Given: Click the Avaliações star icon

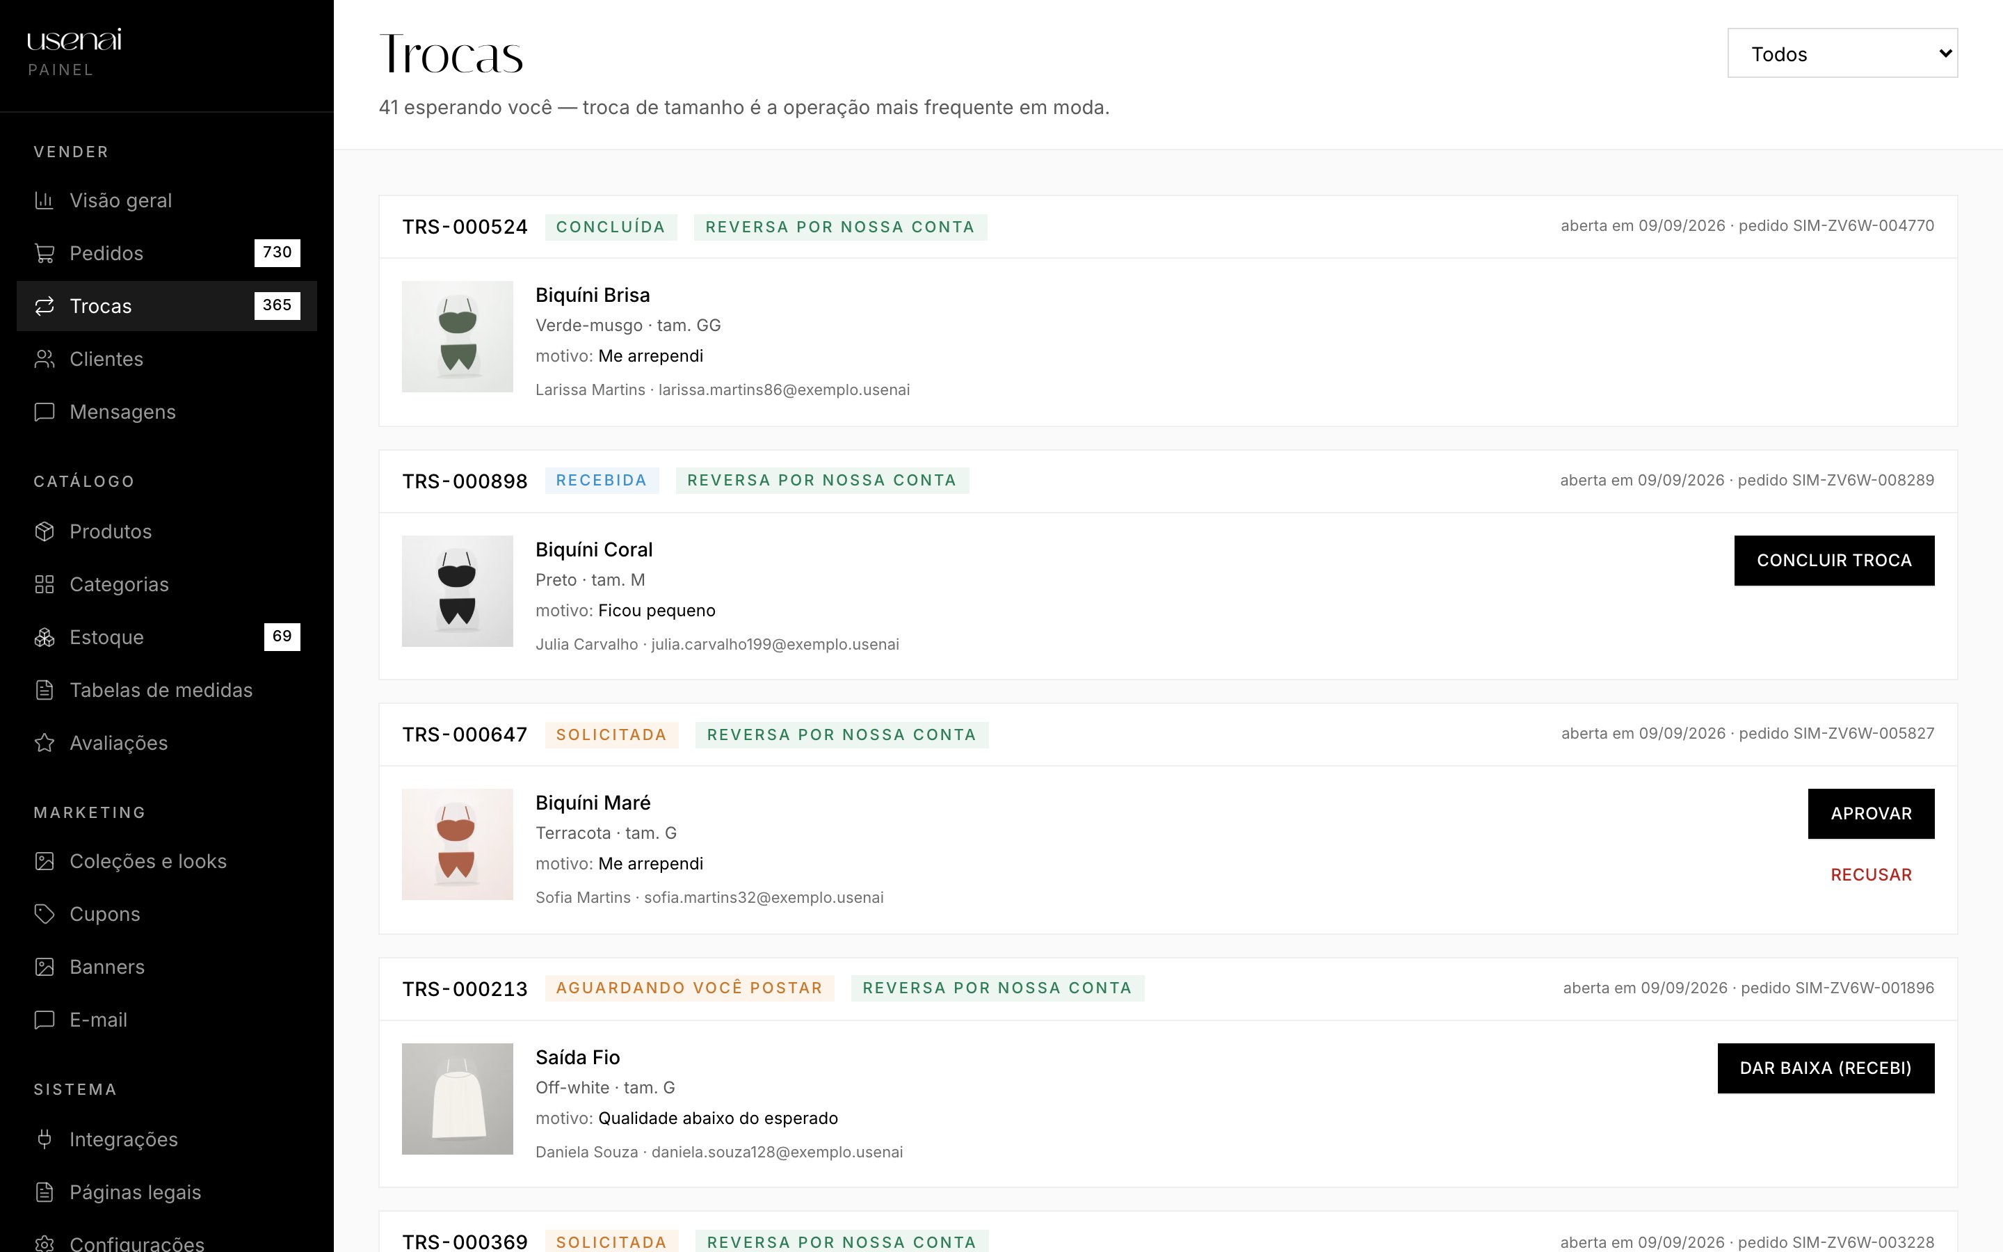Looking at the screenshot, I should point(45,744).
